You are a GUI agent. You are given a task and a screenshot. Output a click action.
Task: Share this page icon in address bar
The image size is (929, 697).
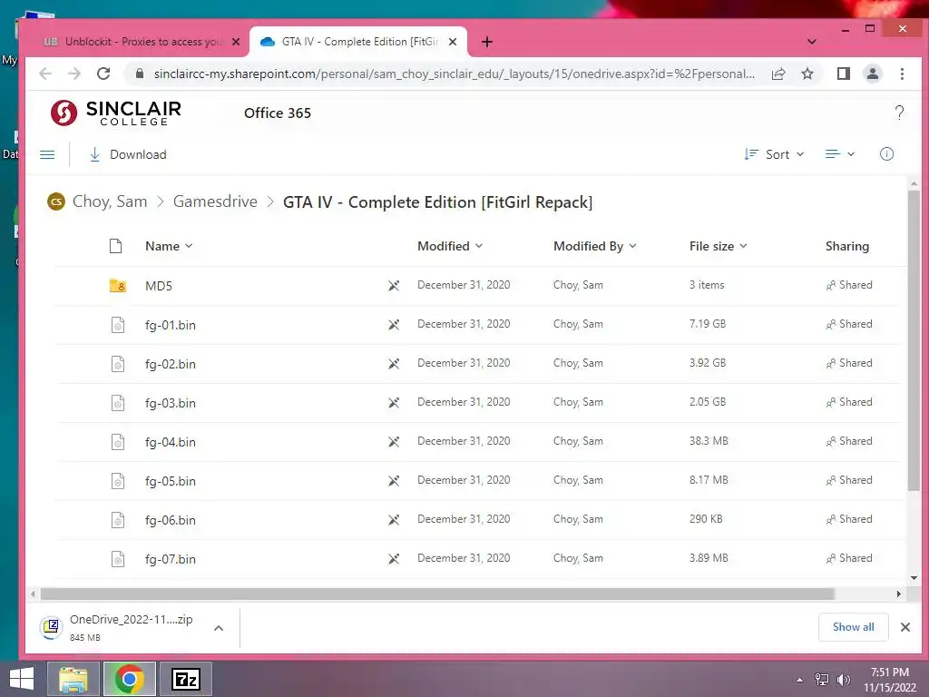[x=778, y=74]
